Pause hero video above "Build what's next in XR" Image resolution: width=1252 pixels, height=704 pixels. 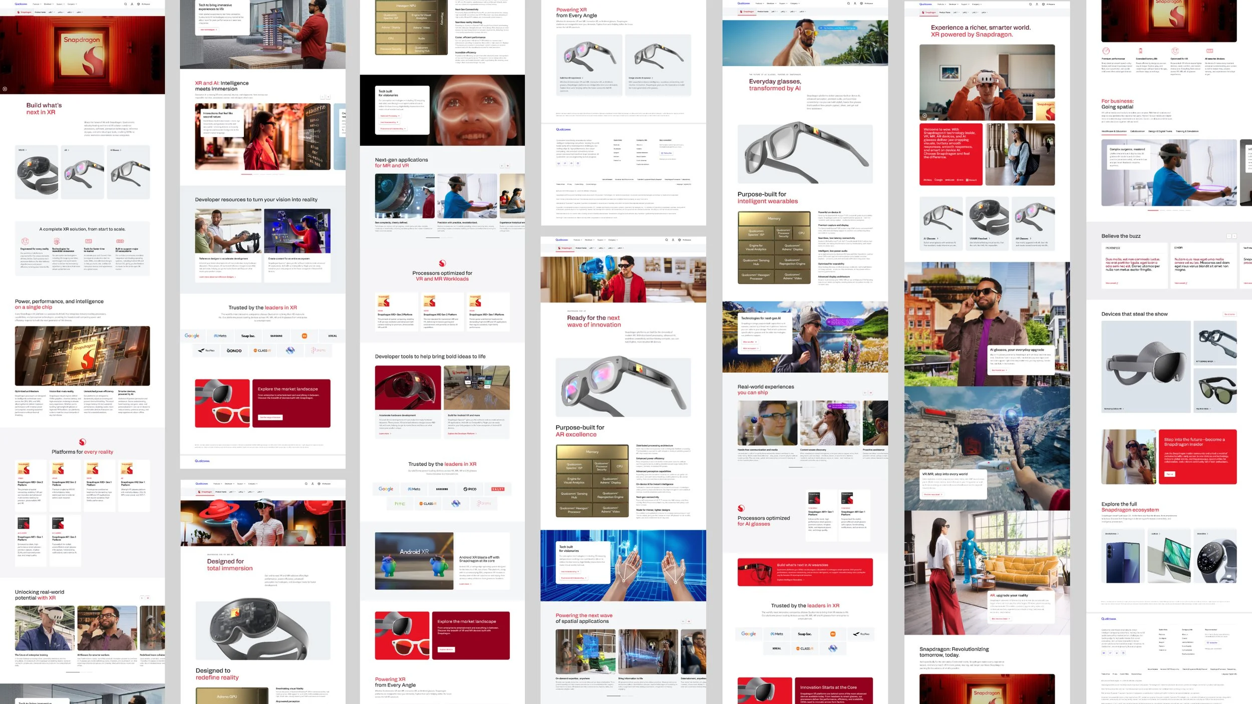coord(5,89)
